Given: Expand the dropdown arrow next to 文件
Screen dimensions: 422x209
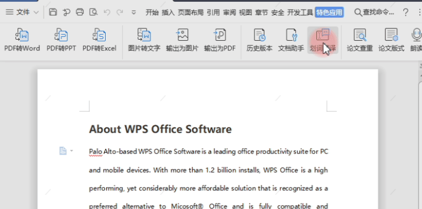Looking at the screenshot, I should [36, 12].
